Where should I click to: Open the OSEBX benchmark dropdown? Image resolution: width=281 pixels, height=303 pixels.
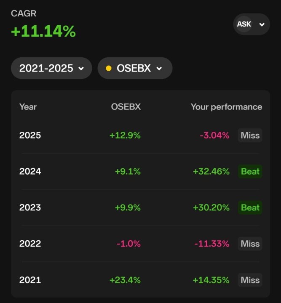135,68
